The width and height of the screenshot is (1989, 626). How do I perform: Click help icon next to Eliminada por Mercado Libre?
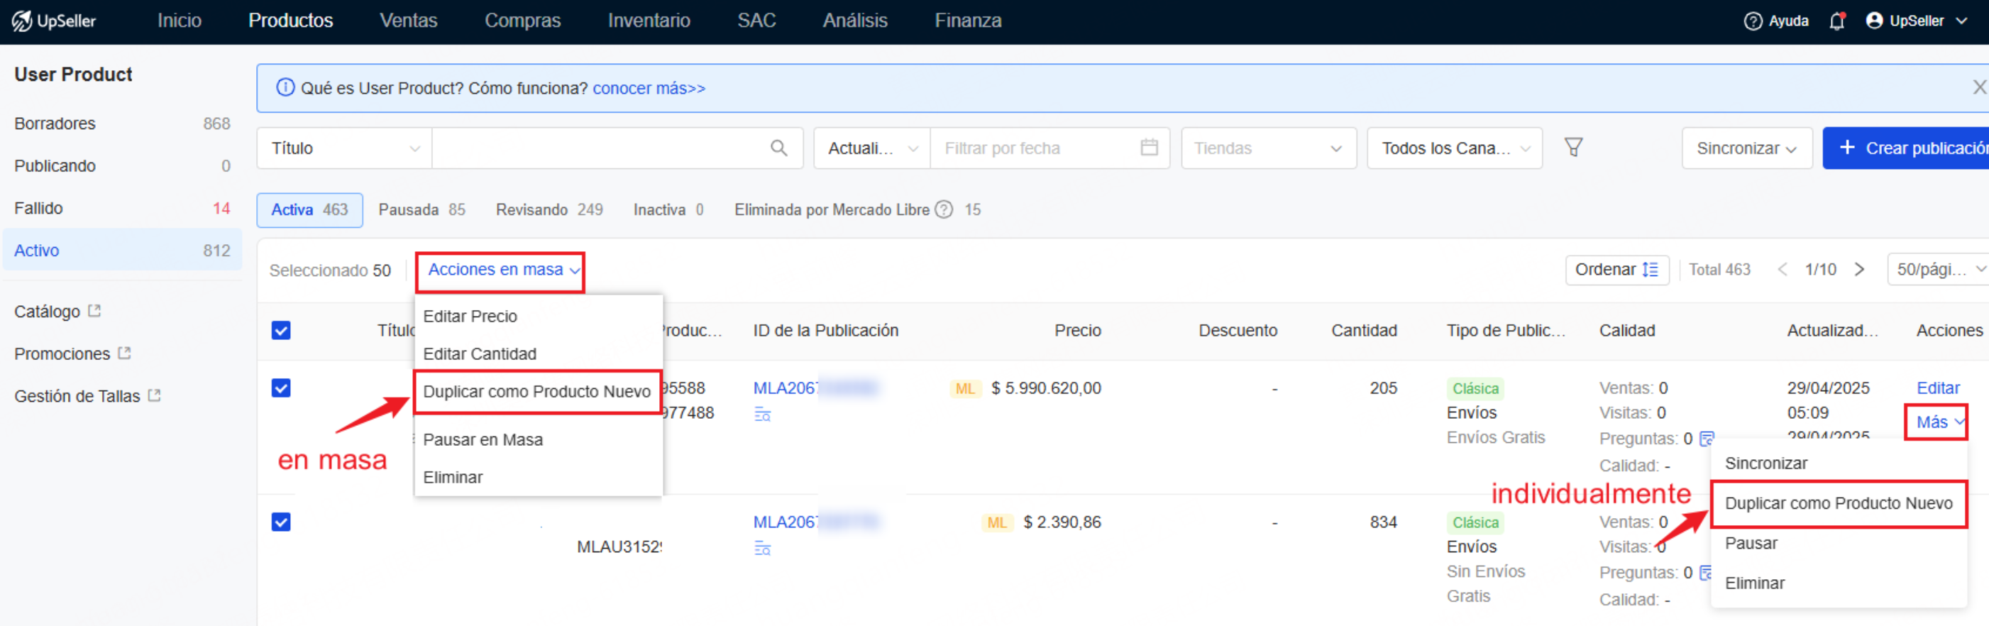944,210
